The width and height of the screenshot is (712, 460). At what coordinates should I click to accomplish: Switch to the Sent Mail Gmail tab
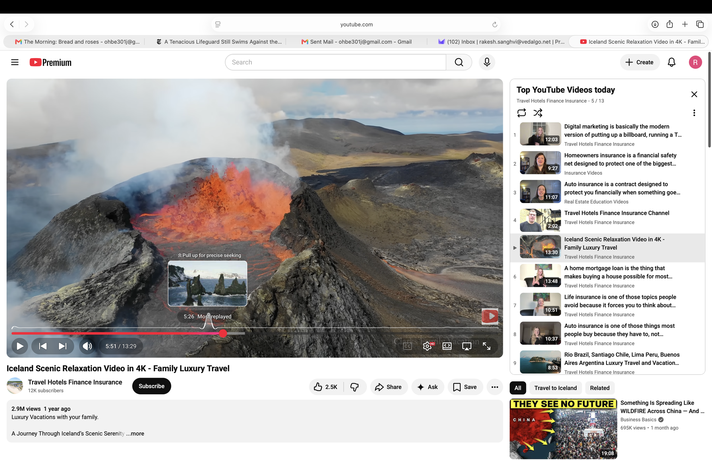point(357,42)
